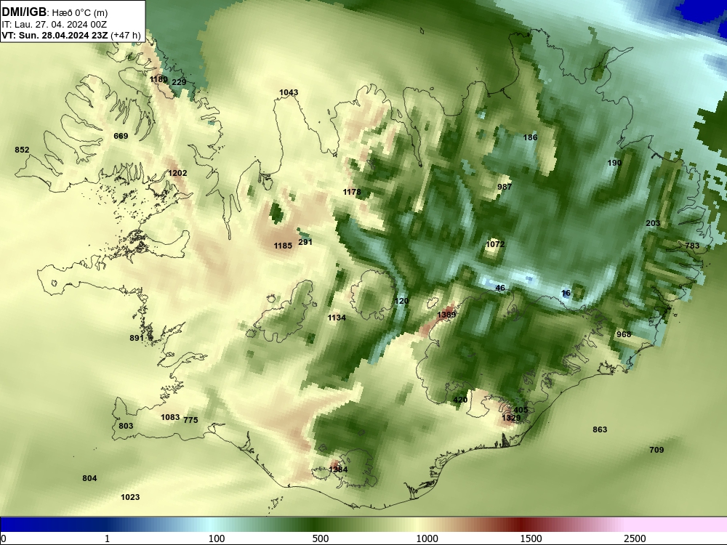Click the 669 height label
Viewport: 727px width, 545px height.
coord(121,136)
